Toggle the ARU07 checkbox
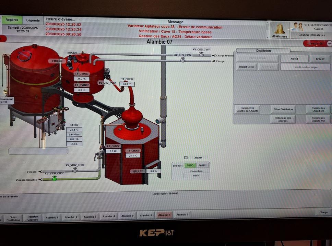 [186, 158]
